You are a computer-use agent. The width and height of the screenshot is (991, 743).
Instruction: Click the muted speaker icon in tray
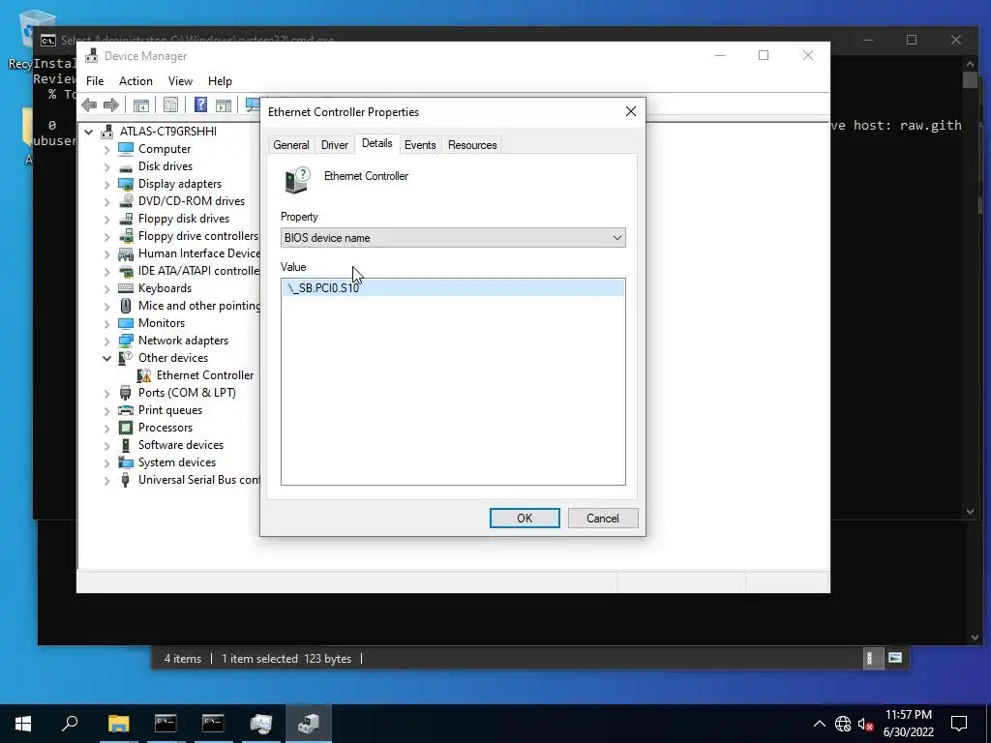(x=866, y=724)
